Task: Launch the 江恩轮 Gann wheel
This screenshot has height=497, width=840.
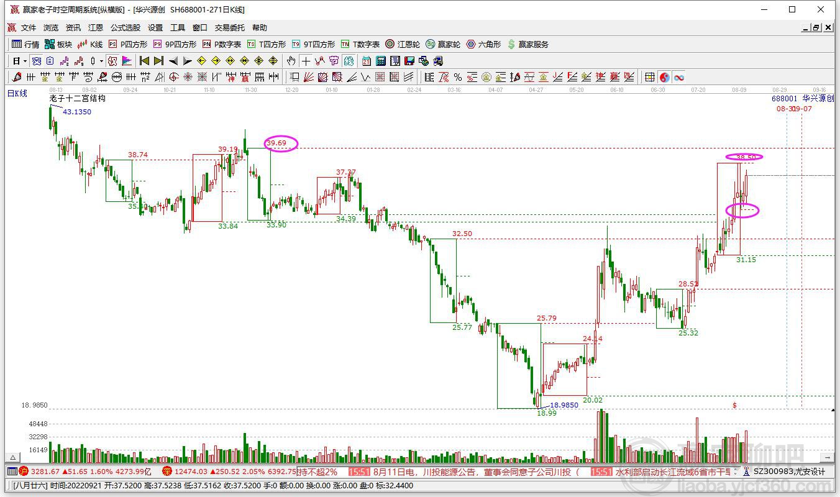Action: [403, 44]
